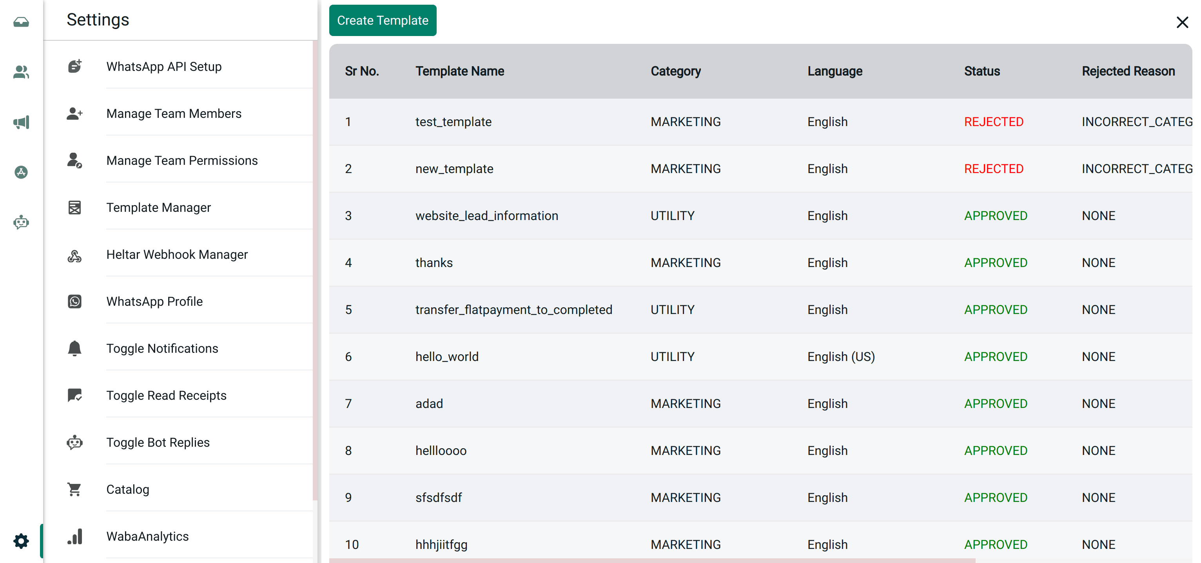Open Manage Team Permissions entry
Screen dimensions: 1201x563
click(x=182, y=161)
